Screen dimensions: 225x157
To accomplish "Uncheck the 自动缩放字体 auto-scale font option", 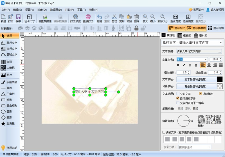I will pos(178,98).
